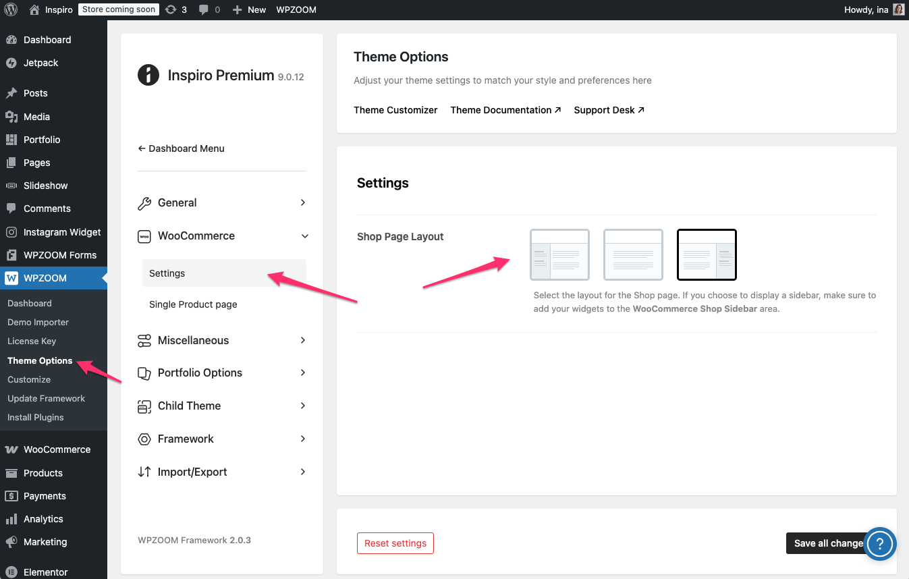Expand the General options section
This screenshot has width=909, height=579.
(221, 202)
